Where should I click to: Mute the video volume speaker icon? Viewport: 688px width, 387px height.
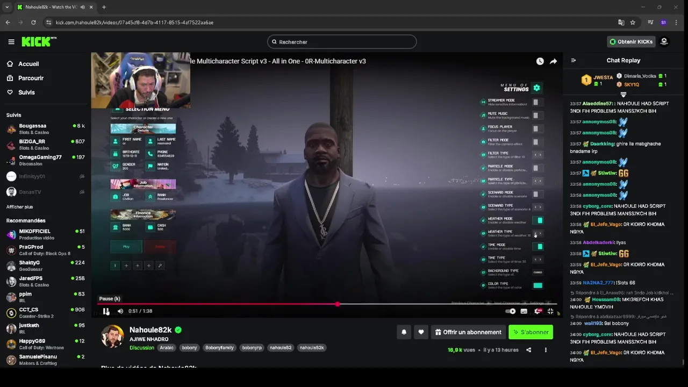coord(120,311)
